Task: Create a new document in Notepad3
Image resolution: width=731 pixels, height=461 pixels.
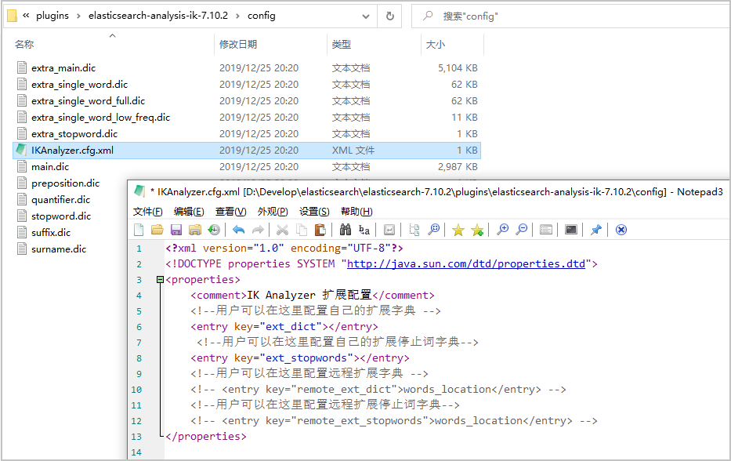Action: coord(139,230)
